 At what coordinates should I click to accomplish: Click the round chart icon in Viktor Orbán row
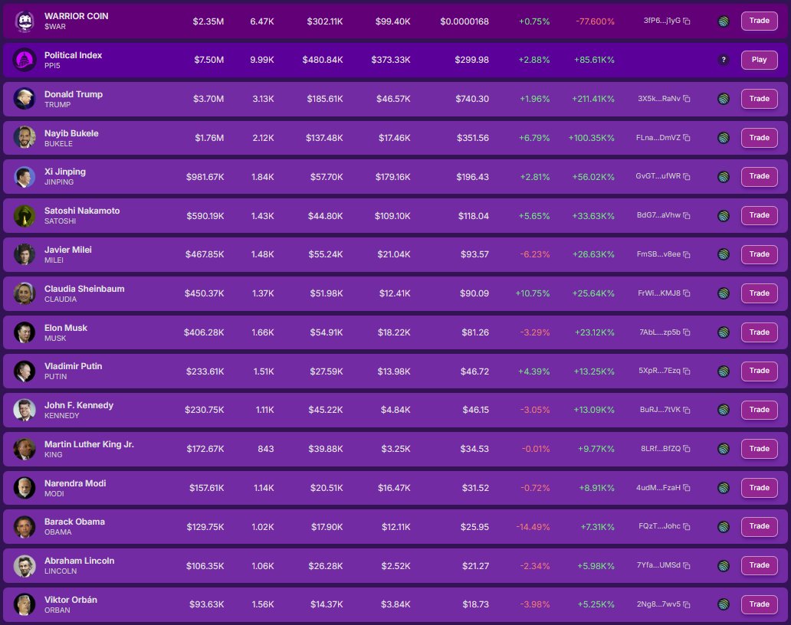[724, 604]
